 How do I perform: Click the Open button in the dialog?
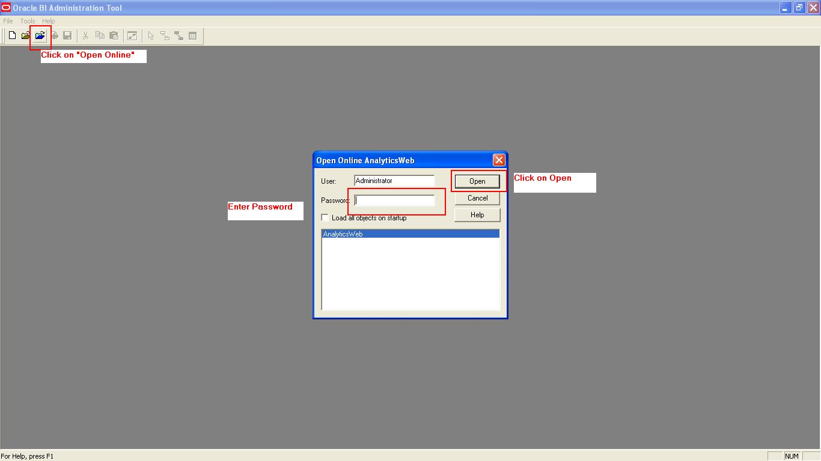tap(477, 181)
